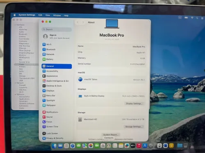
Task: Click the macOS Tahoe version row
Action: coord(112,80)
